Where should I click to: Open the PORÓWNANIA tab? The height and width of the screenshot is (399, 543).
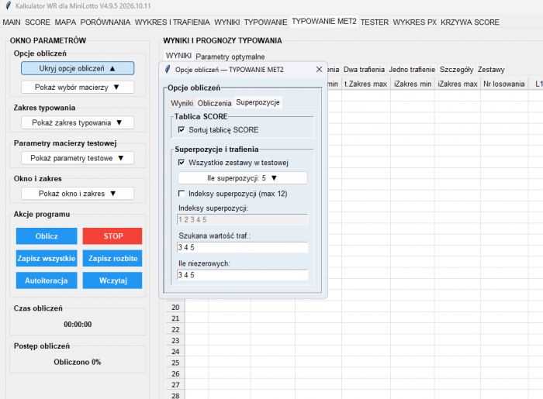[105, 22]
